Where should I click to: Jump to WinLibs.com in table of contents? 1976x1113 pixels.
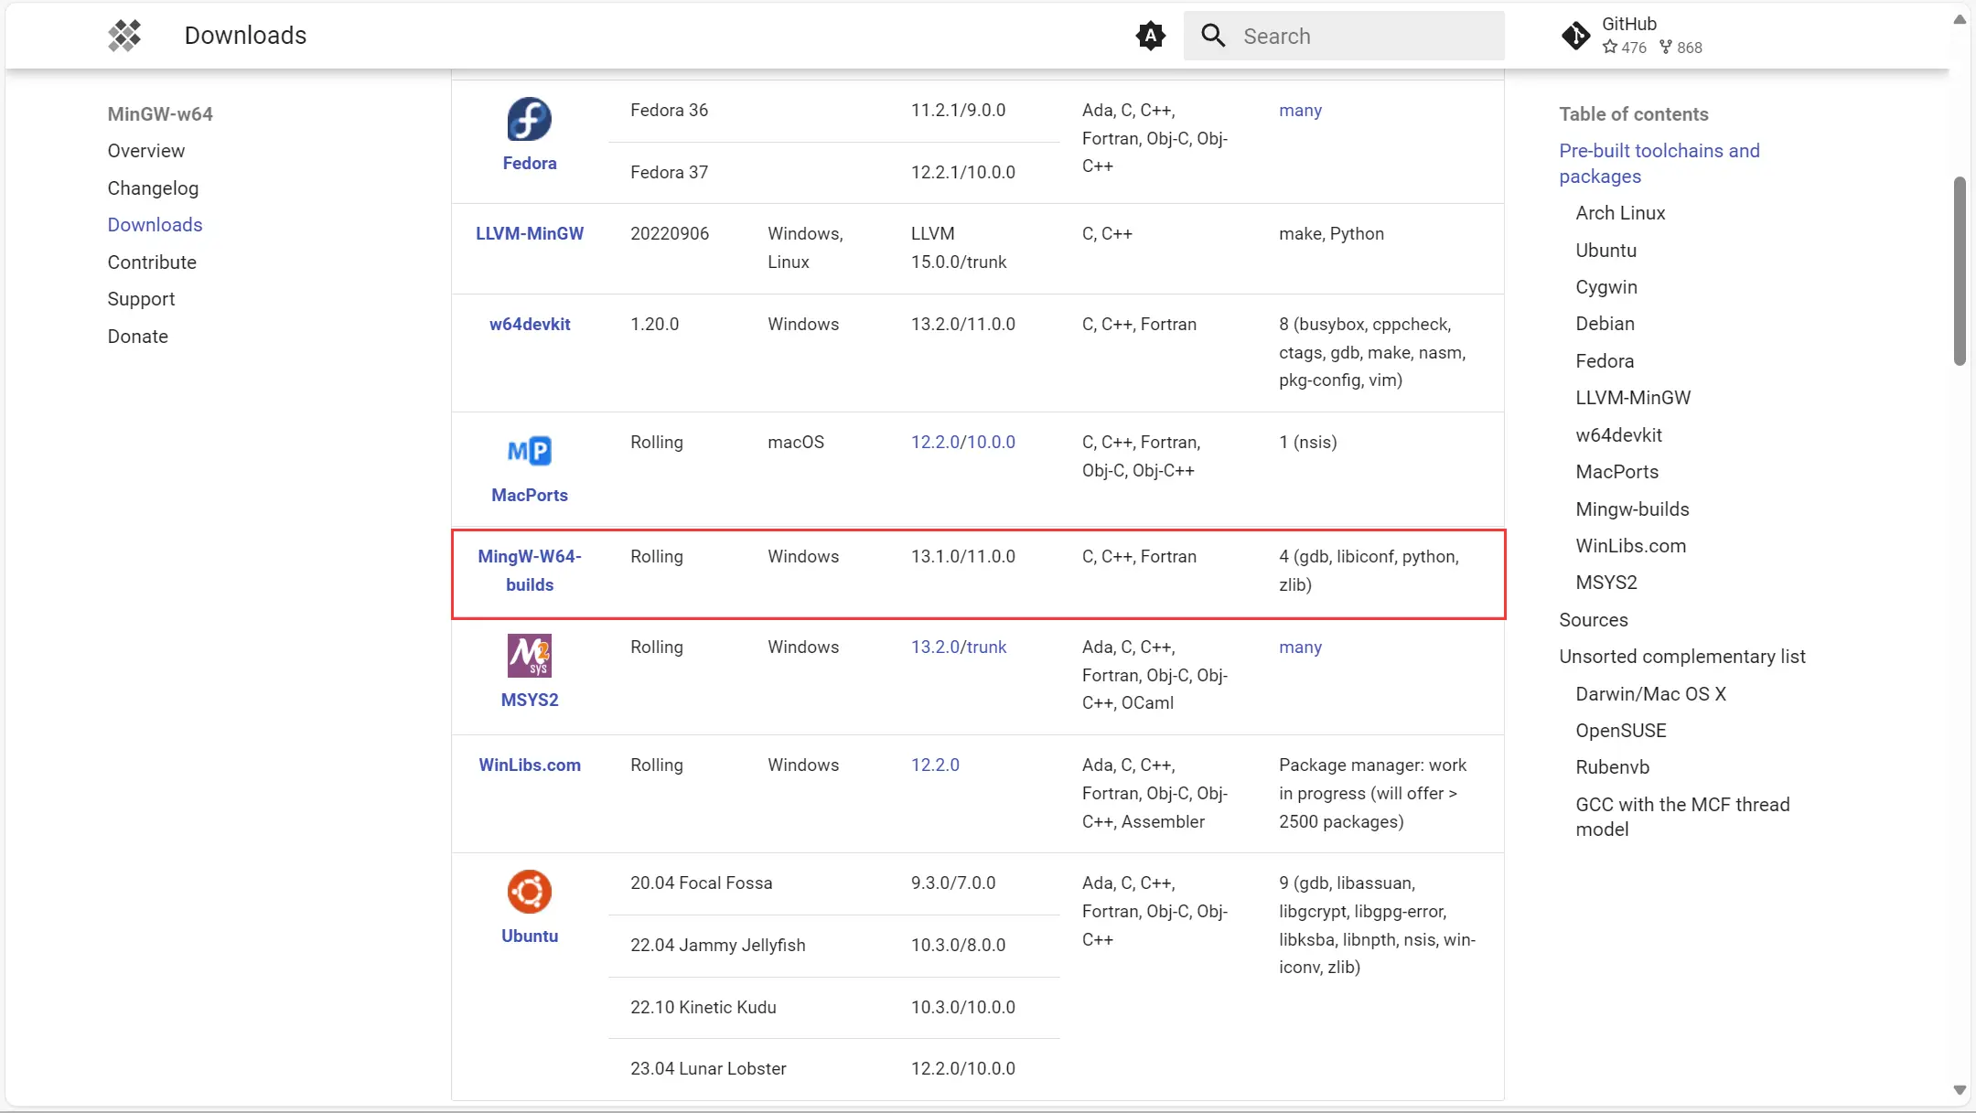(1630, 546)
